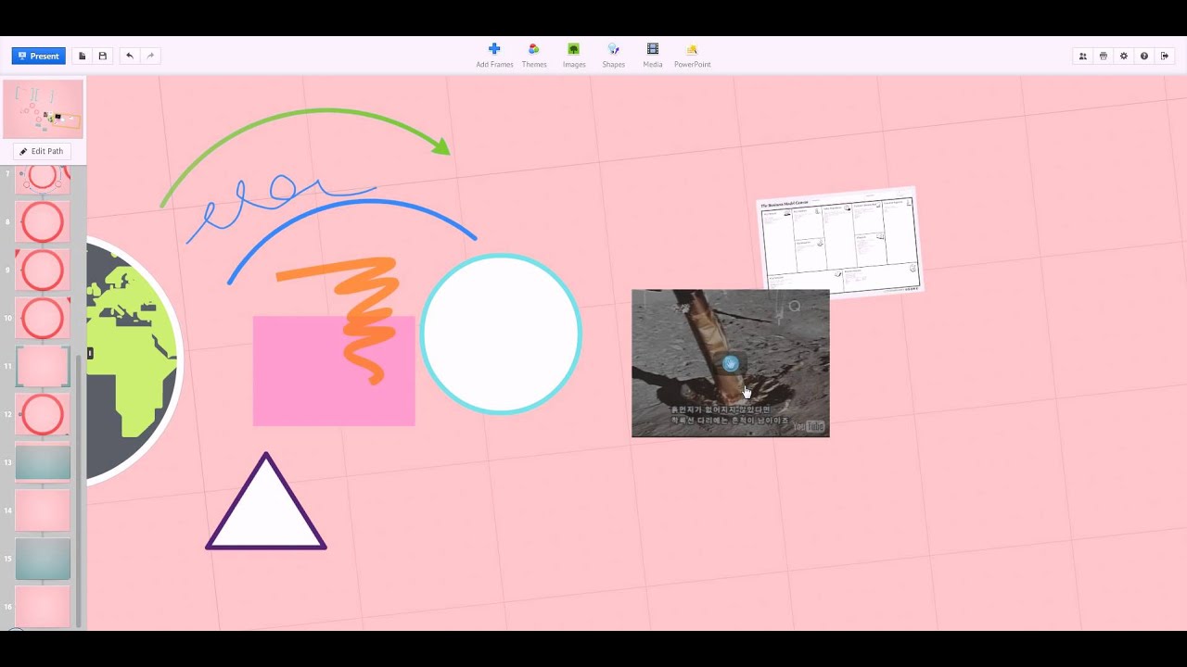The width and height of the screenshot is (1187, 667).
Task: Click the blue Present button
Action: point(39,56)
